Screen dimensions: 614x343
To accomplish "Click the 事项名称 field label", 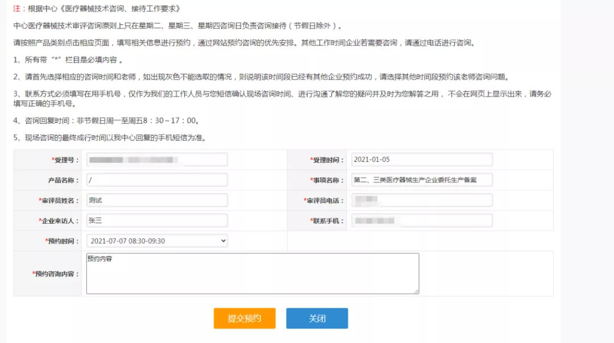I will tap(328, 181).
